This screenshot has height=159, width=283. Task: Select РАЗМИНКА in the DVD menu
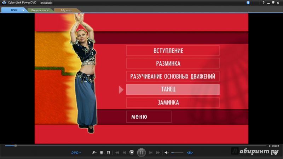click(173, 63)
